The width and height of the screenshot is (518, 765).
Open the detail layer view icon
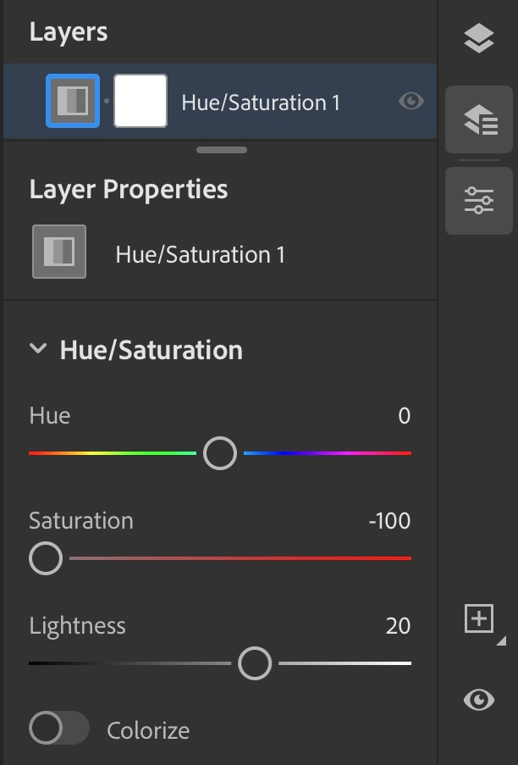tap(478, 119)
